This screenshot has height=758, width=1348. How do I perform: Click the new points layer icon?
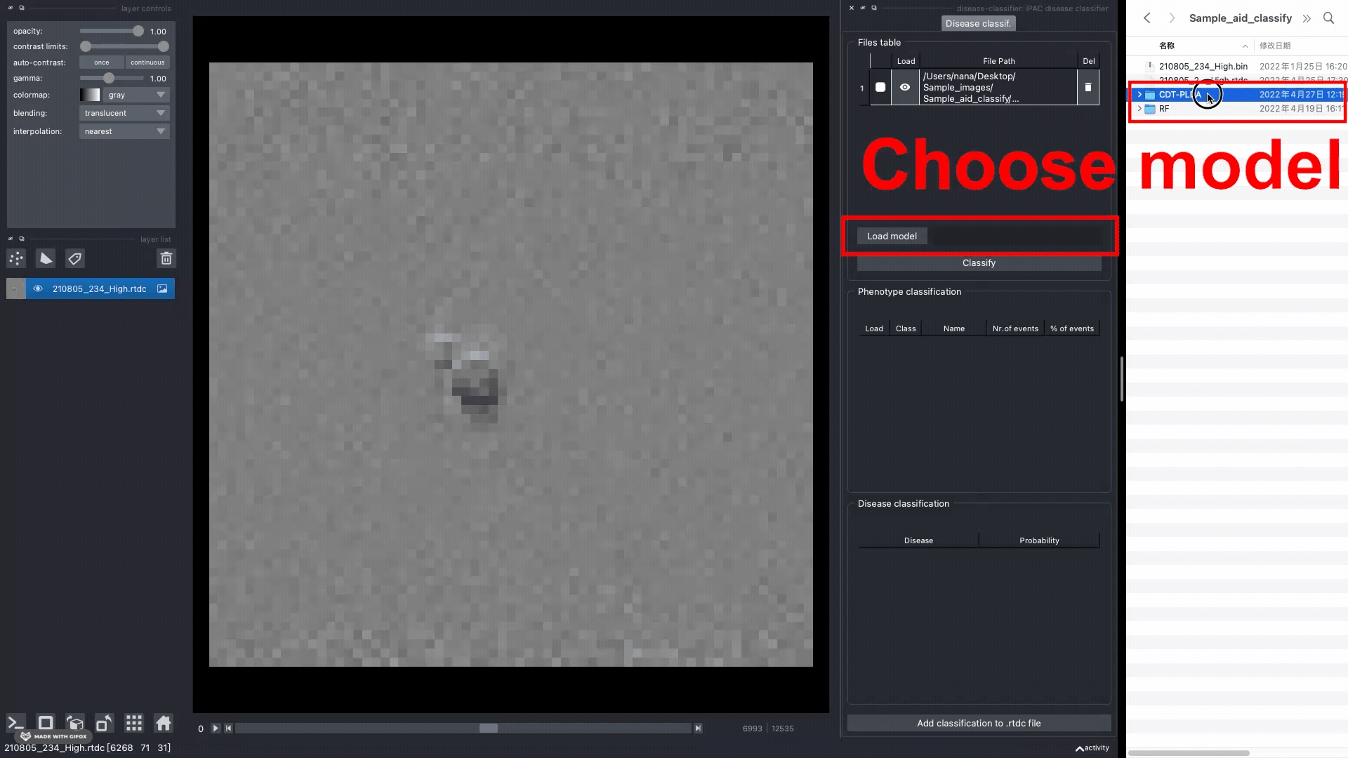[16, 258]
